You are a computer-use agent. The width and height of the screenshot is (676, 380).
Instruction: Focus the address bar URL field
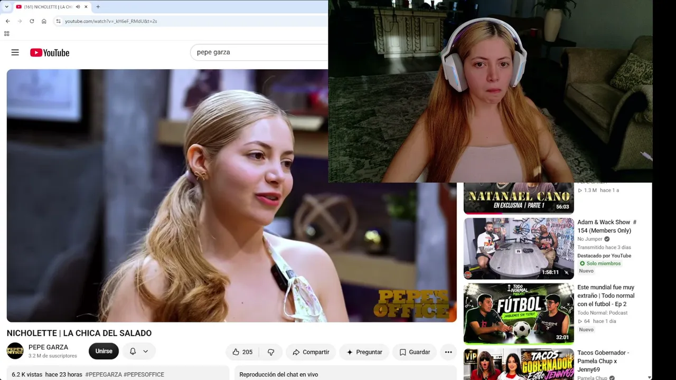pos(190,21)
